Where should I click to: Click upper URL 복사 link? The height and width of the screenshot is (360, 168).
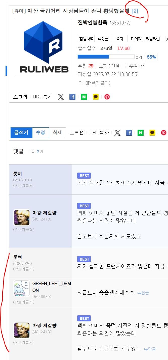point(43,97)
